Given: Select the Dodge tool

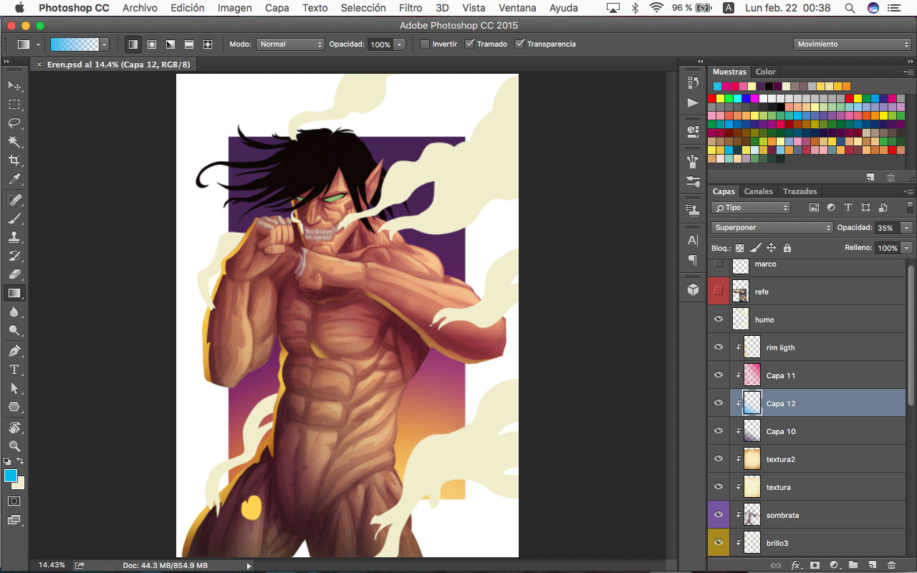Looking at the screenshot, I should point(14,330).
